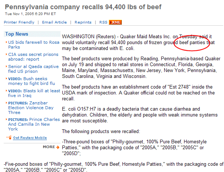
Task: Watch video Bush seeks money to fight bird flu
Action: (x=31, y=81)
